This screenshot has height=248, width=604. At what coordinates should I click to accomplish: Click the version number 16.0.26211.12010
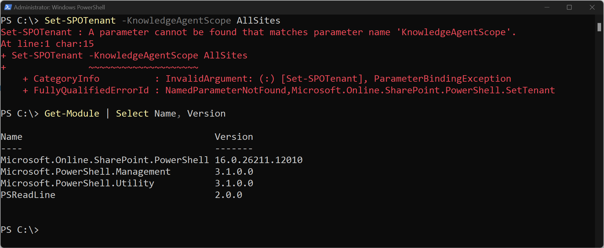click(259, 160)
